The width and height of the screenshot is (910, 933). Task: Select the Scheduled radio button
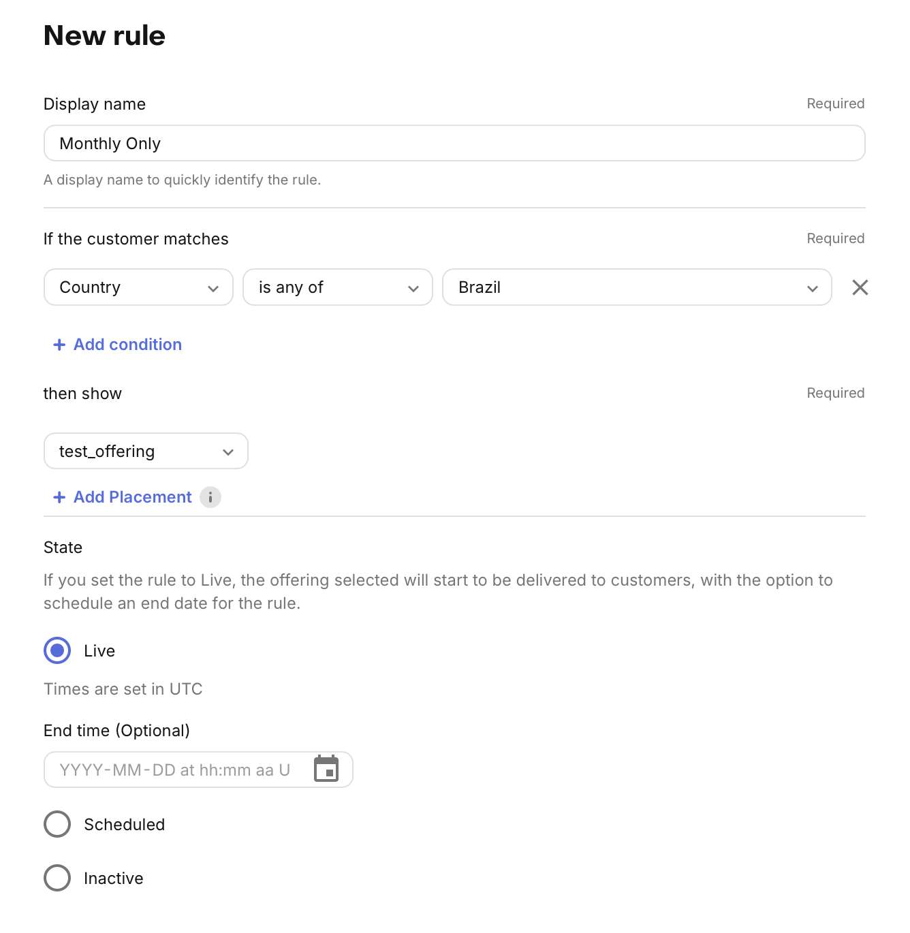[x=57, y=824]
